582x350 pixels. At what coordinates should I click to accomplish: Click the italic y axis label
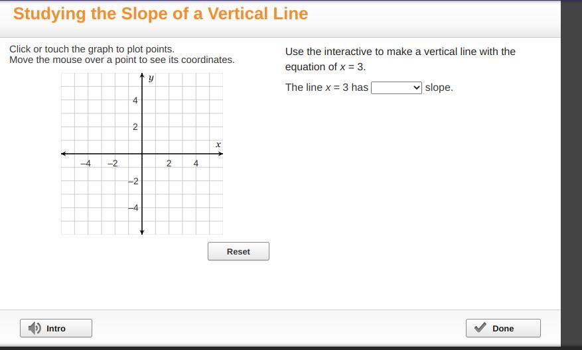pos(151,78)
